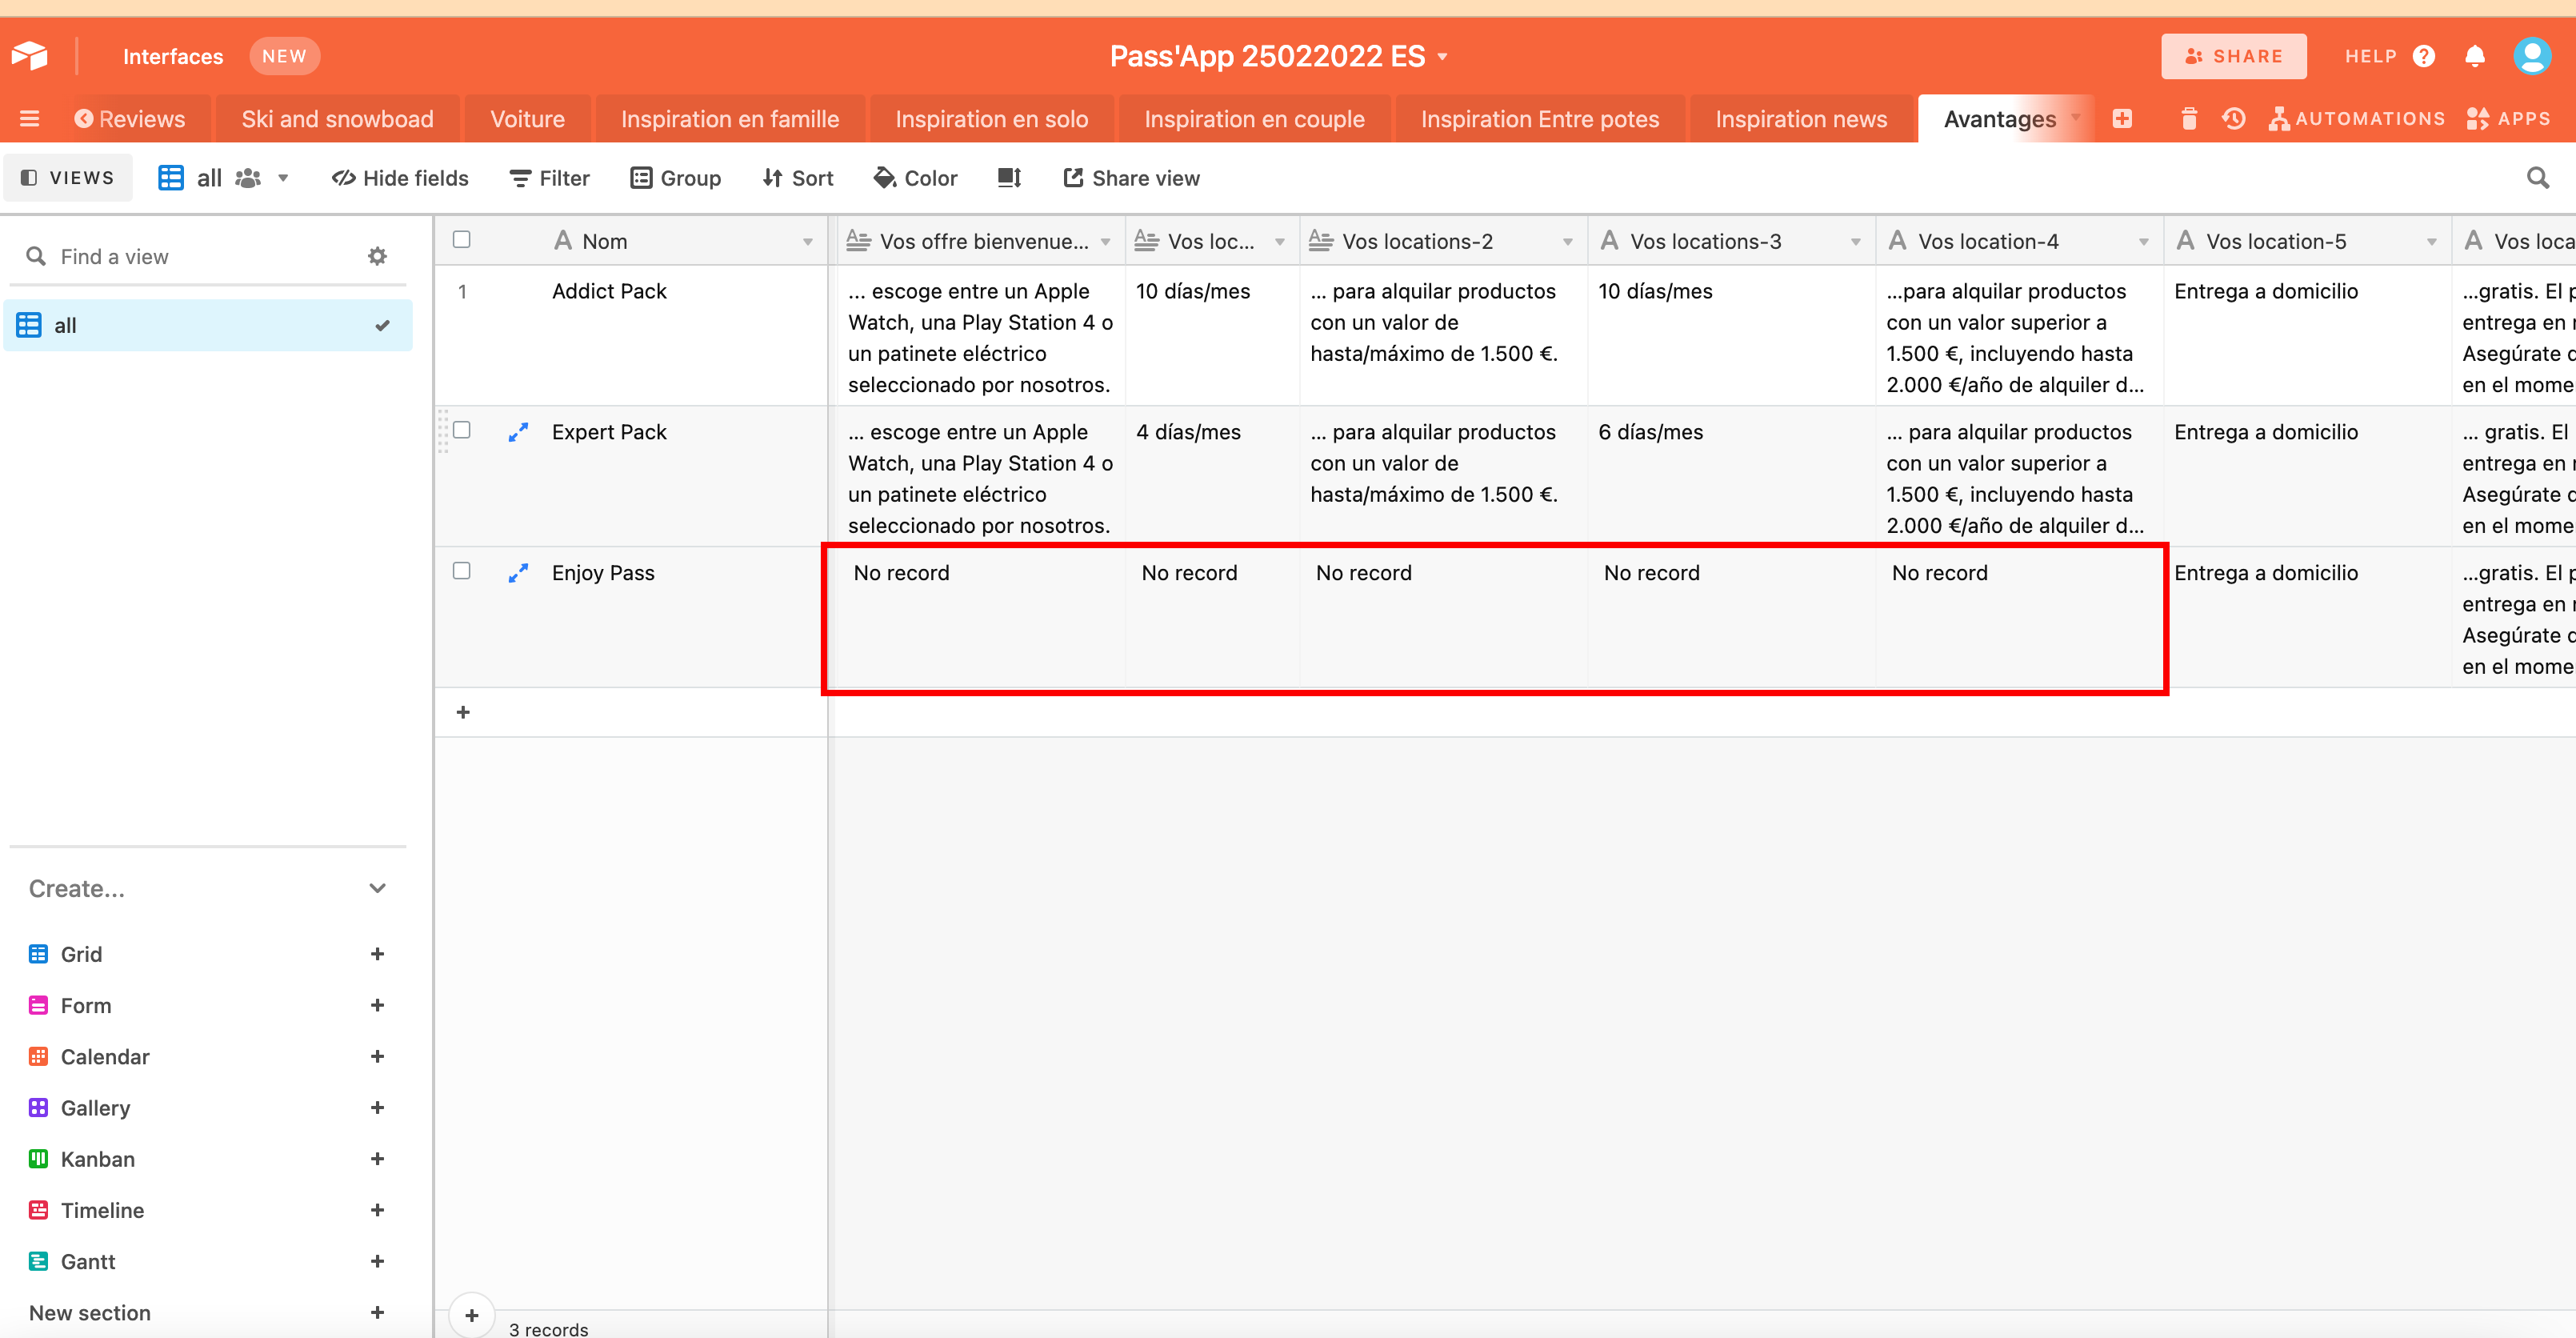Switch to Ski and snowboad tab
Viewport: 2576px width, 1338px height.
tap(337, 119)
